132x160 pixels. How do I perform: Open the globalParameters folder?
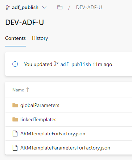(x=40, y=105)
